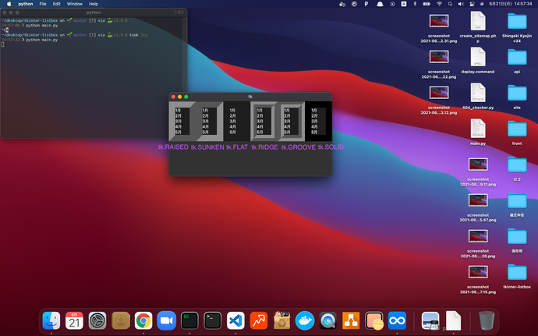
Task: Select the front folder on the desktop
Action: click(x=517, y=129)
